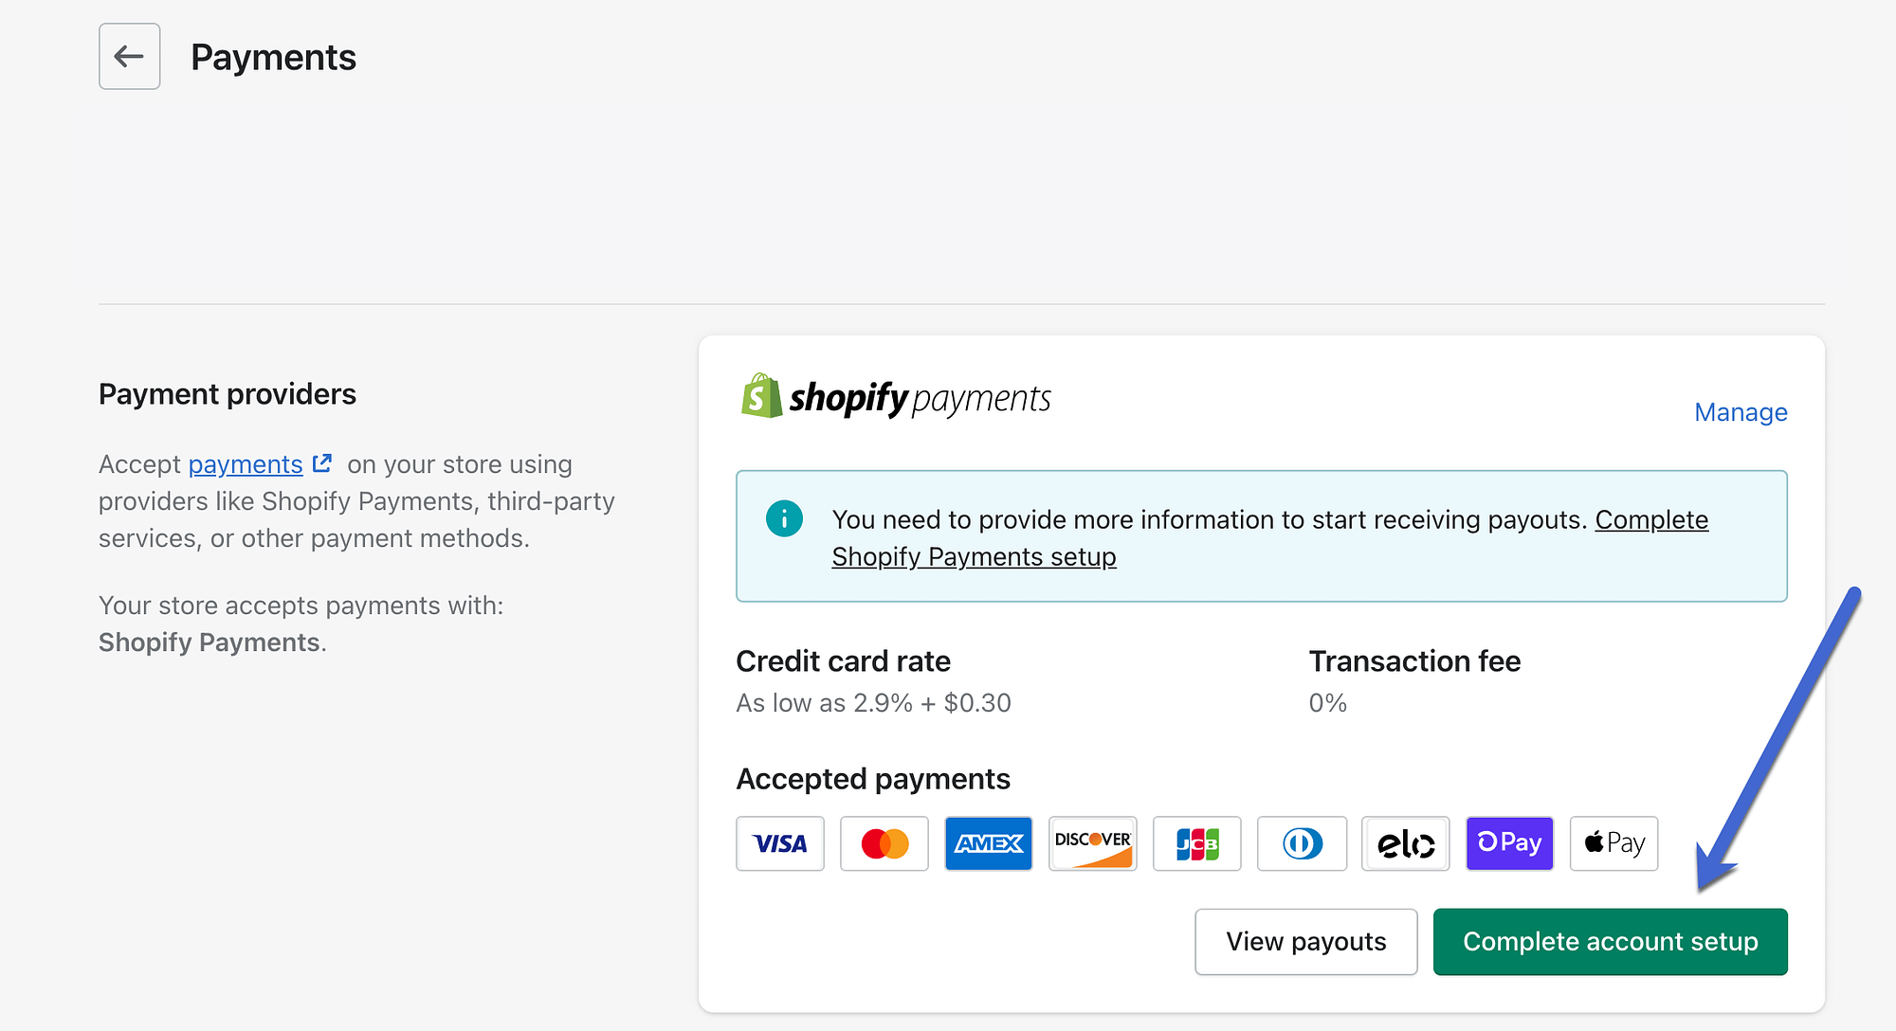Click the info icon in the payout banner
Image resolution: width=1896 pixels, height=1031 pixels.
coord(784,518)
